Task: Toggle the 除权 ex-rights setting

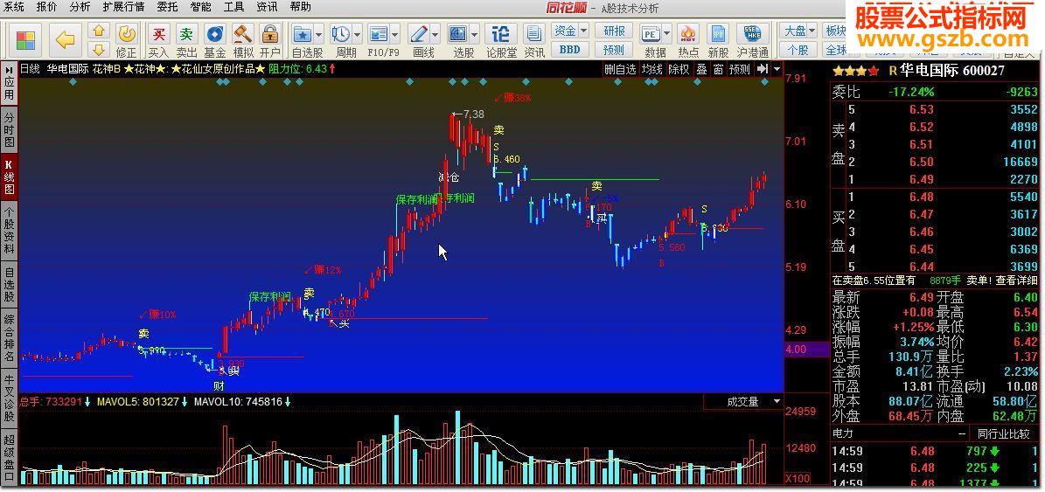Action: pos(679,68)
